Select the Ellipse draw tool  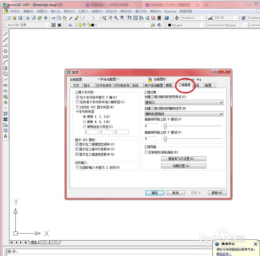tap(5, 85)
